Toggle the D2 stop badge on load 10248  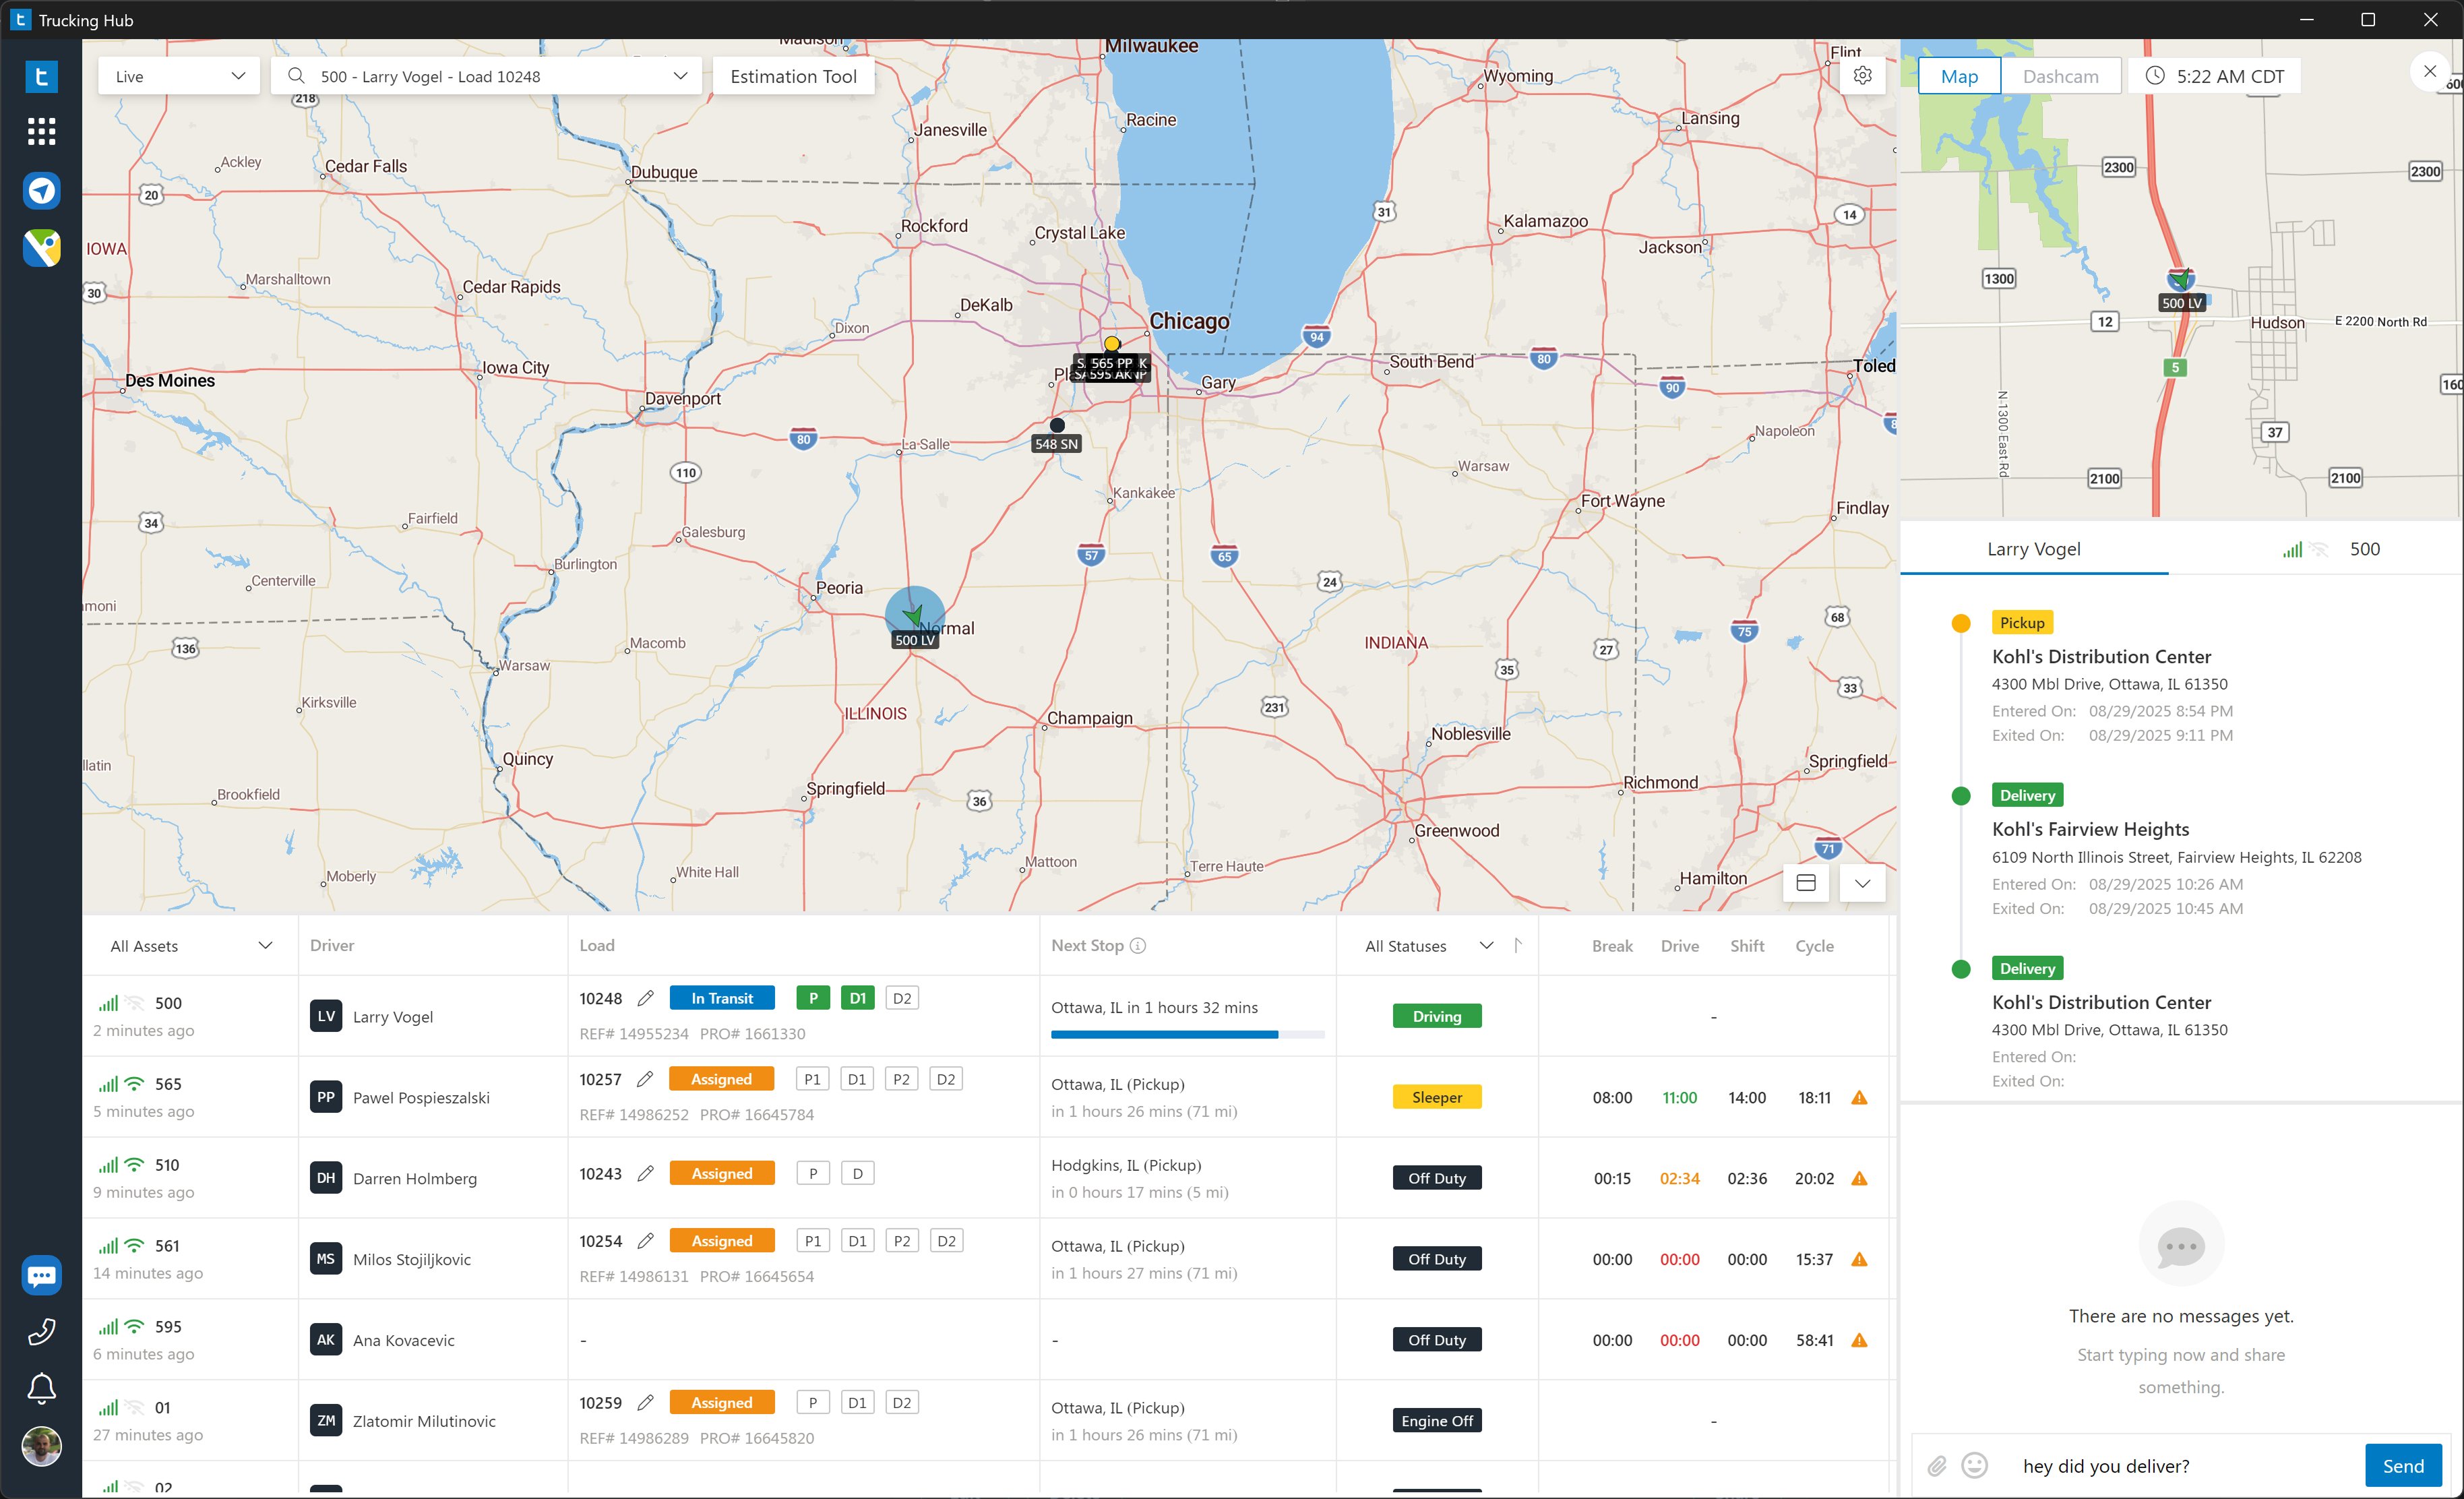(x=901, y=998)
